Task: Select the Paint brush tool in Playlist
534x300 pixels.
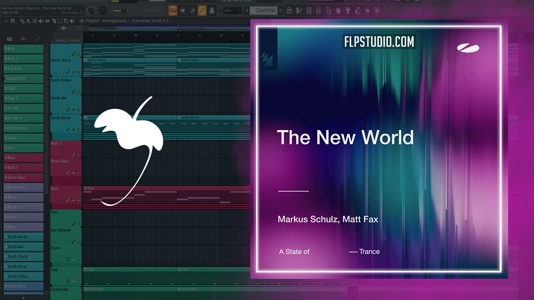Action: pos(28,21)
